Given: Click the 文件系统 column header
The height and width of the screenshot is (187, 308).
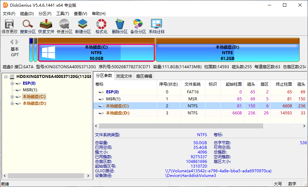Looking at the screenshot, I should 192,84.
